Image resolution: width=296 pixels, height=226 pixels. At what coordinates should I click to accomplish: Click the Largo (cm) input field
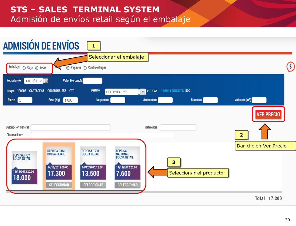point(117,100)
